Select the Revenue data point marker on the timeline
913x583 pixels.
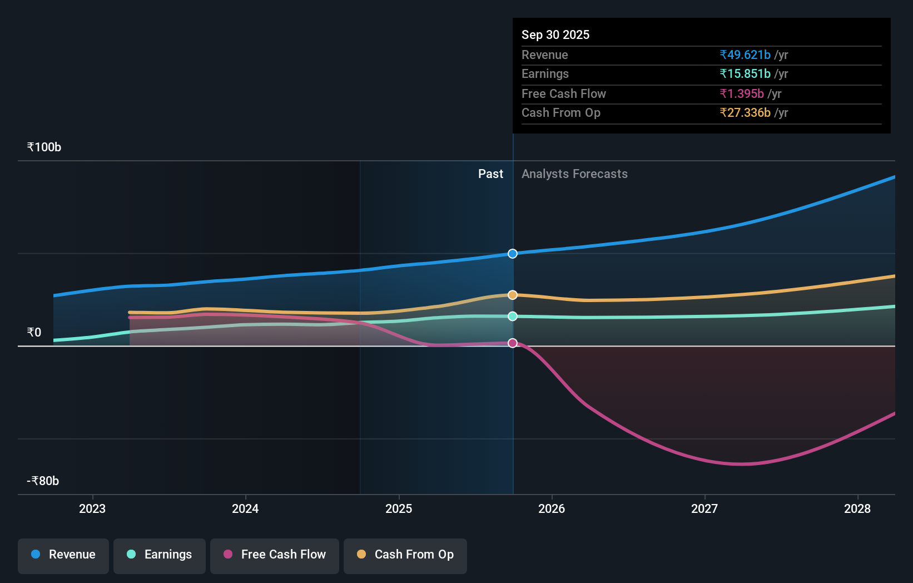(x=512, y=253)
